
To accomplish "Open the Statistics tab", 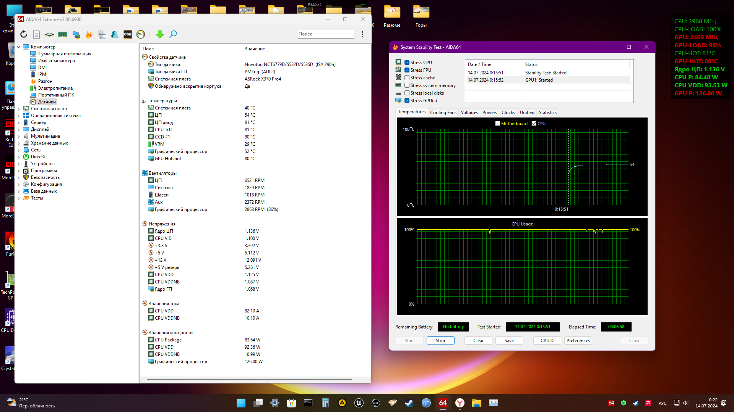I will point(547,113).
